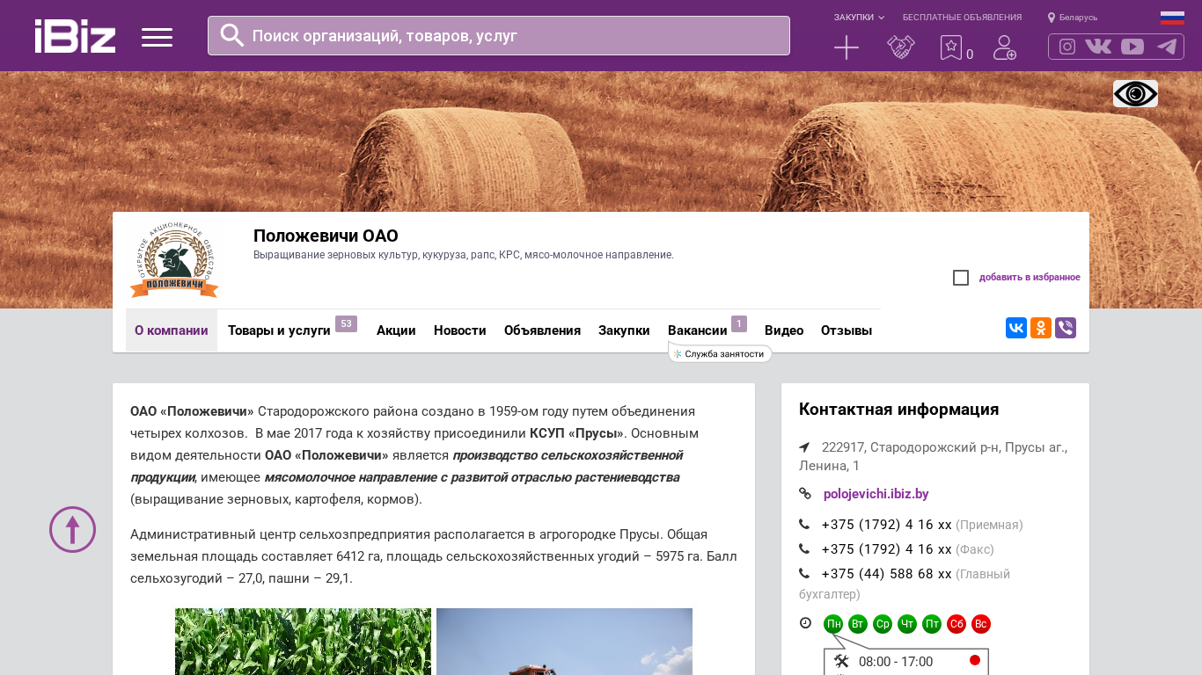
Task: Open the corn field photo thumbnail
Action: pyautogui.click(x=303, y=642)
